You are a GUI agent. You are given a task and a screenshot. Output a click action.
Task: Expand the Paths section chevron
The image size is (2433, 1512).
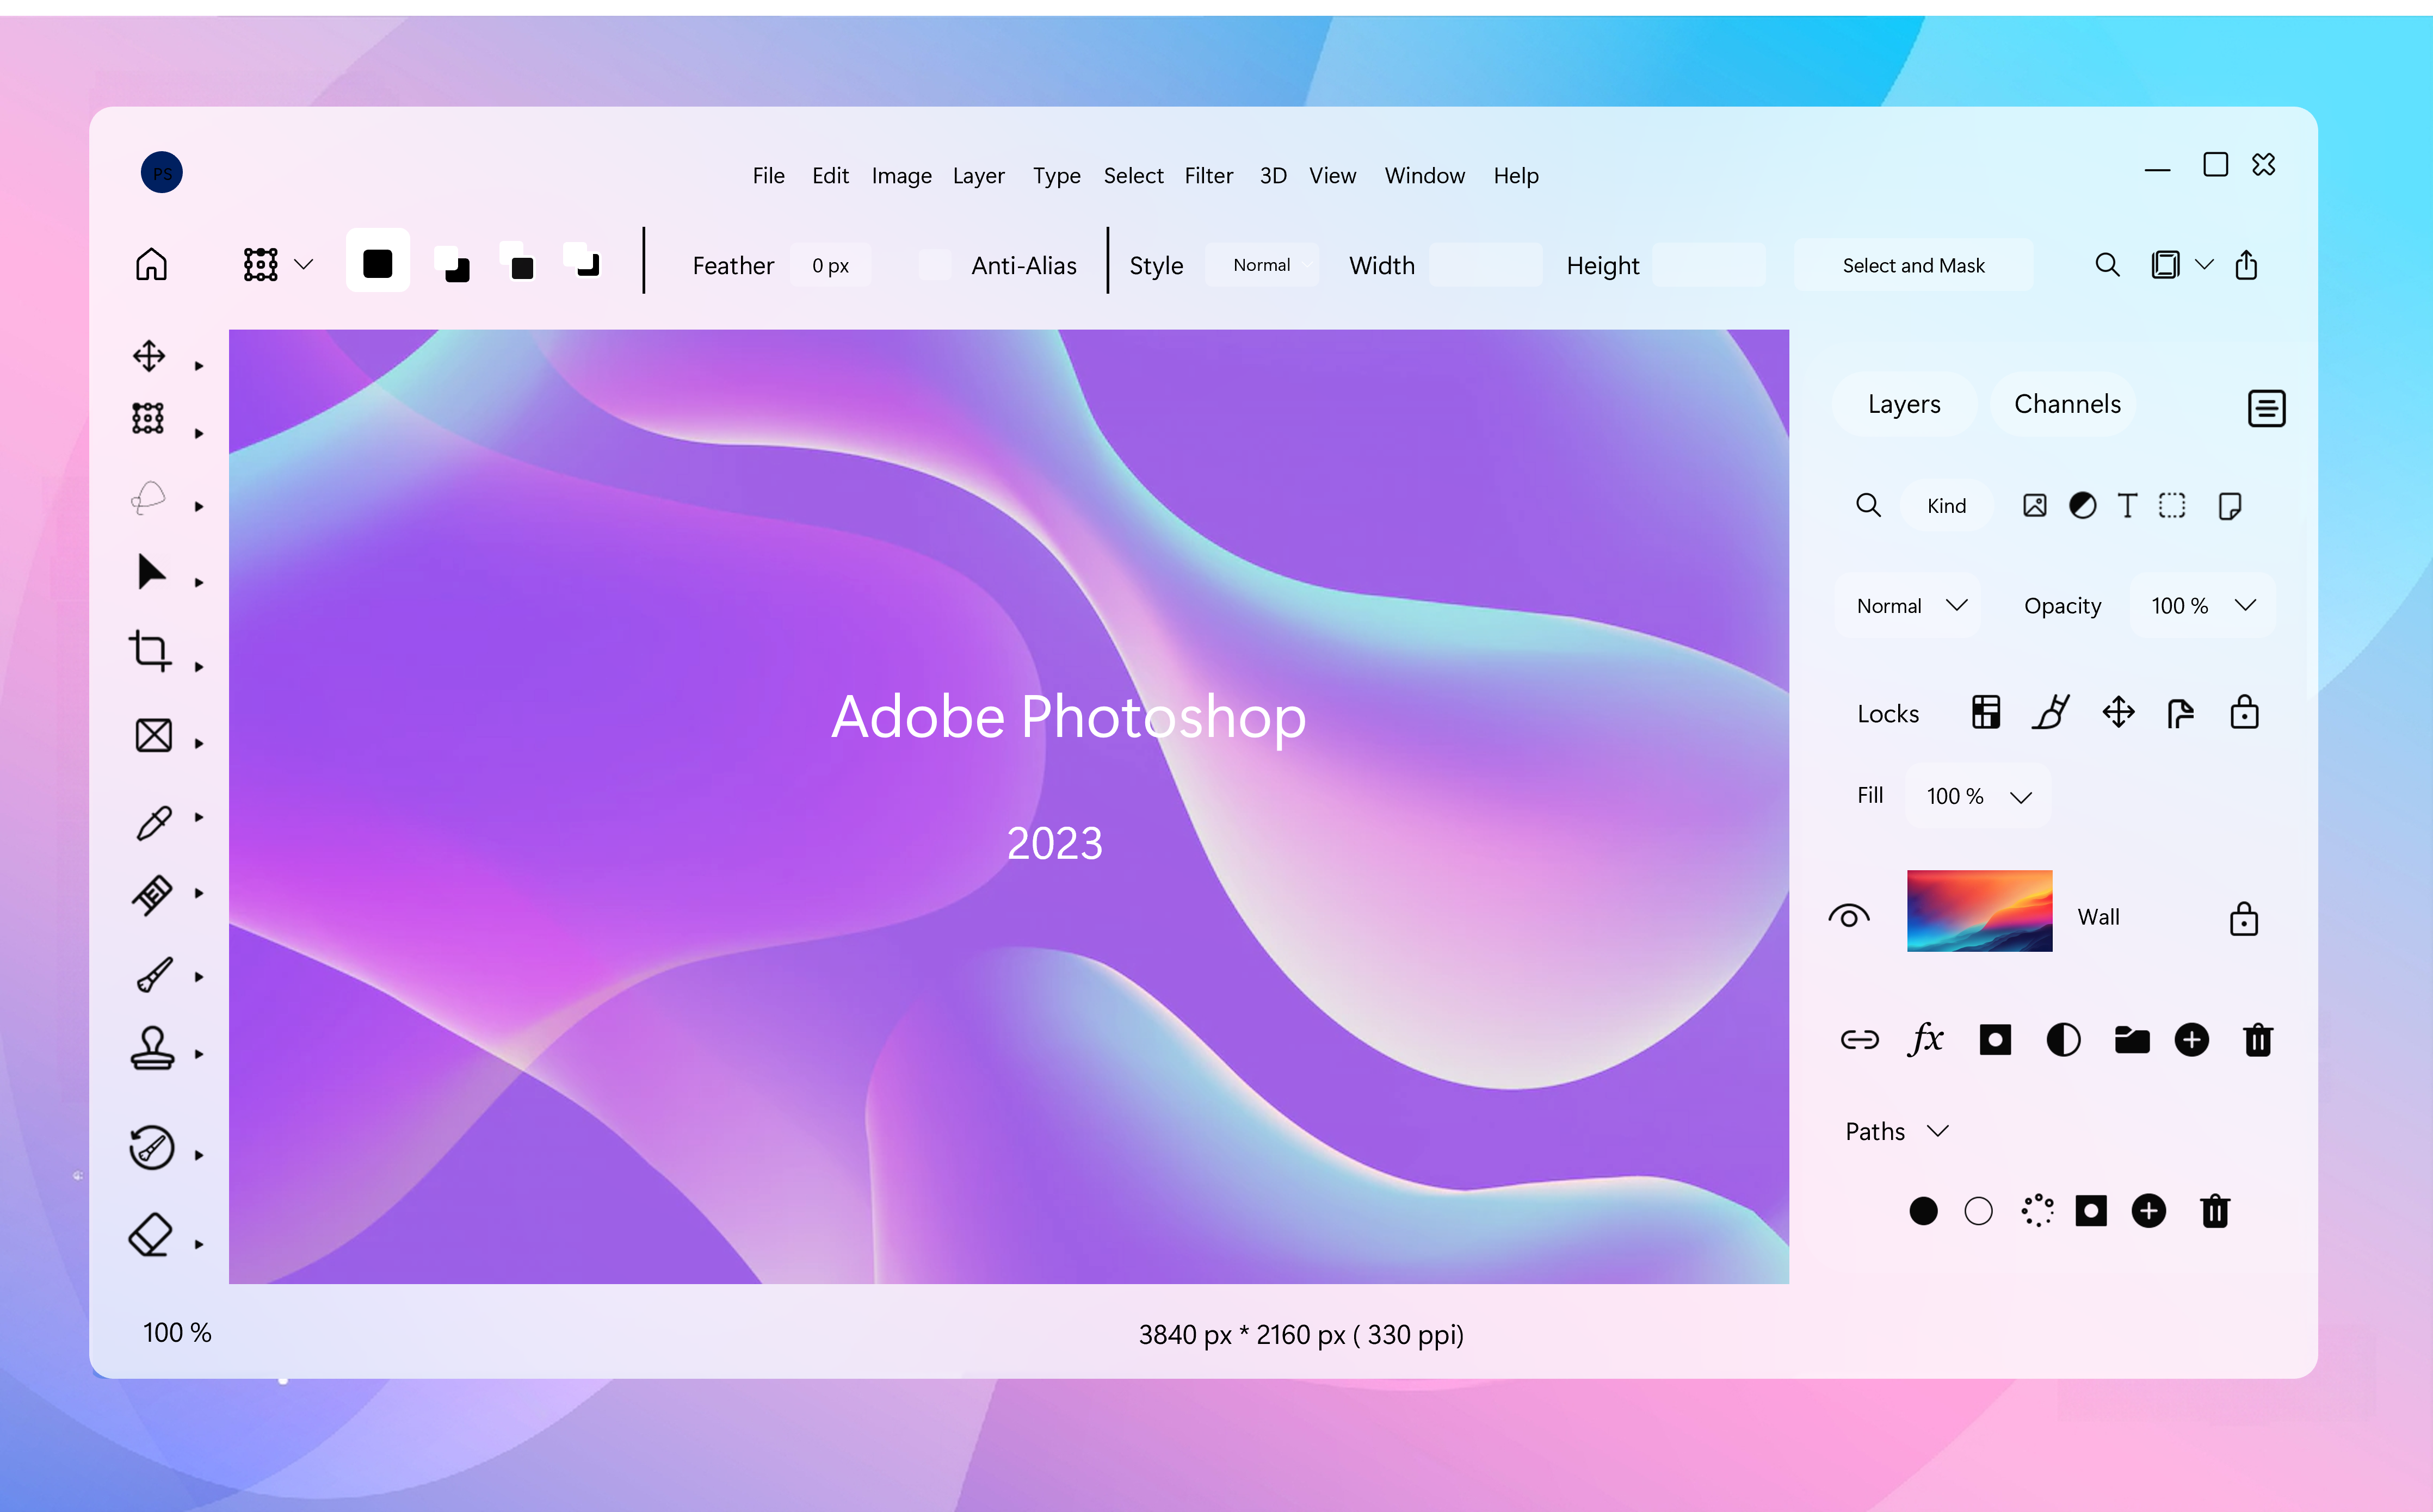pyautogui.click(x=1938, y=1131)
